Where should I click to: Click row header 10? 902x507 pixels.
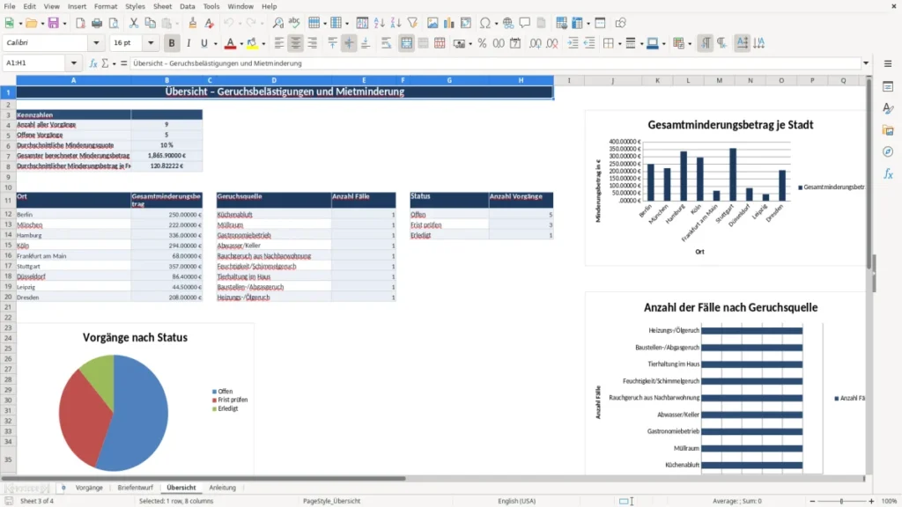8,187
